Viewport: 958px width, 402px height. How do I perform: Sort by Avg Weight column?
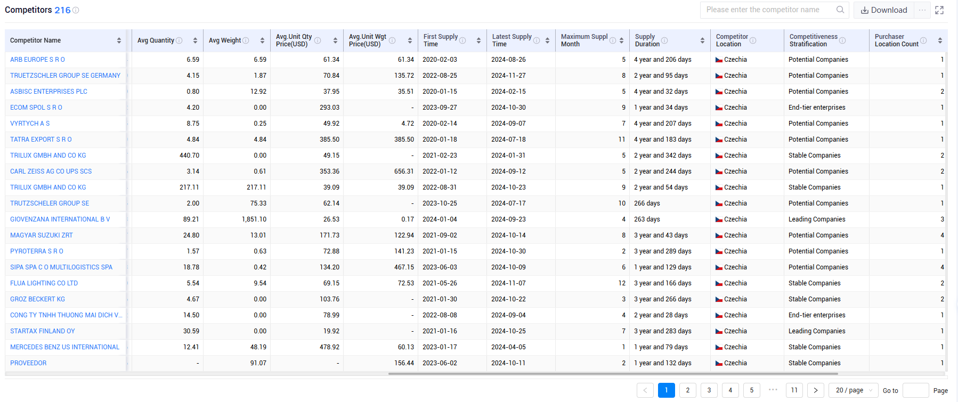click(262, 40)
